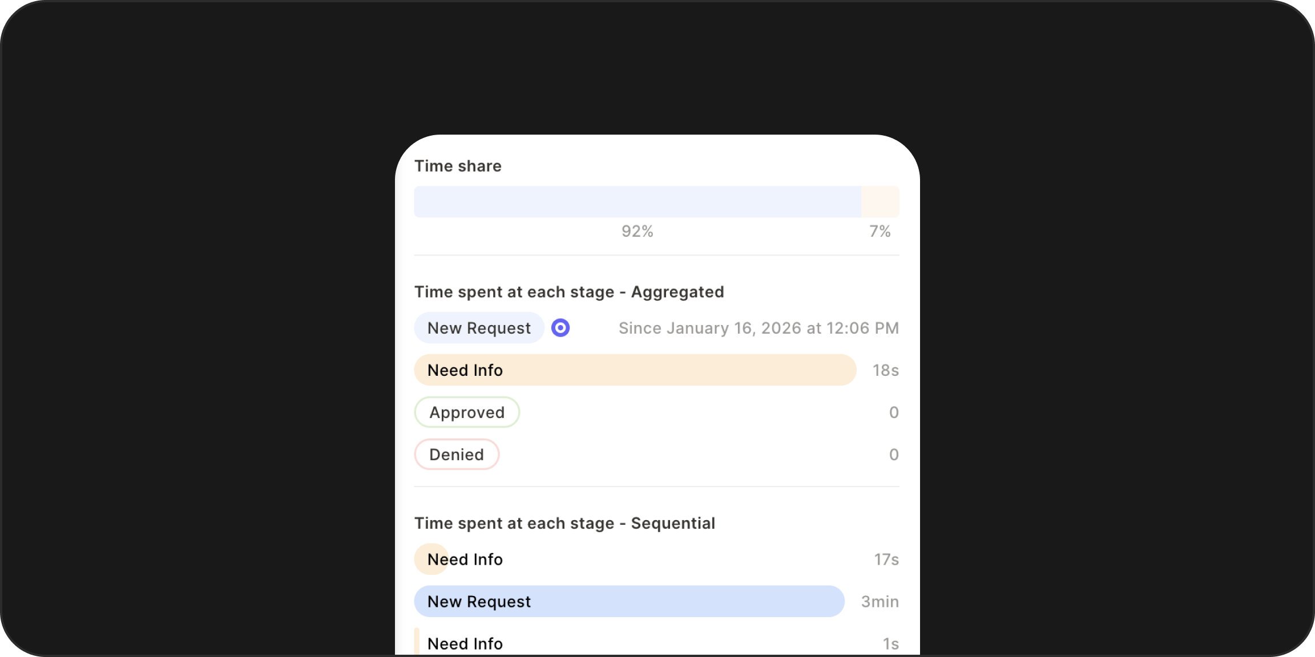The image size is (1315, 657).
Task: Select the New Request pill beside the purple indicator
Action: point(479,328)
